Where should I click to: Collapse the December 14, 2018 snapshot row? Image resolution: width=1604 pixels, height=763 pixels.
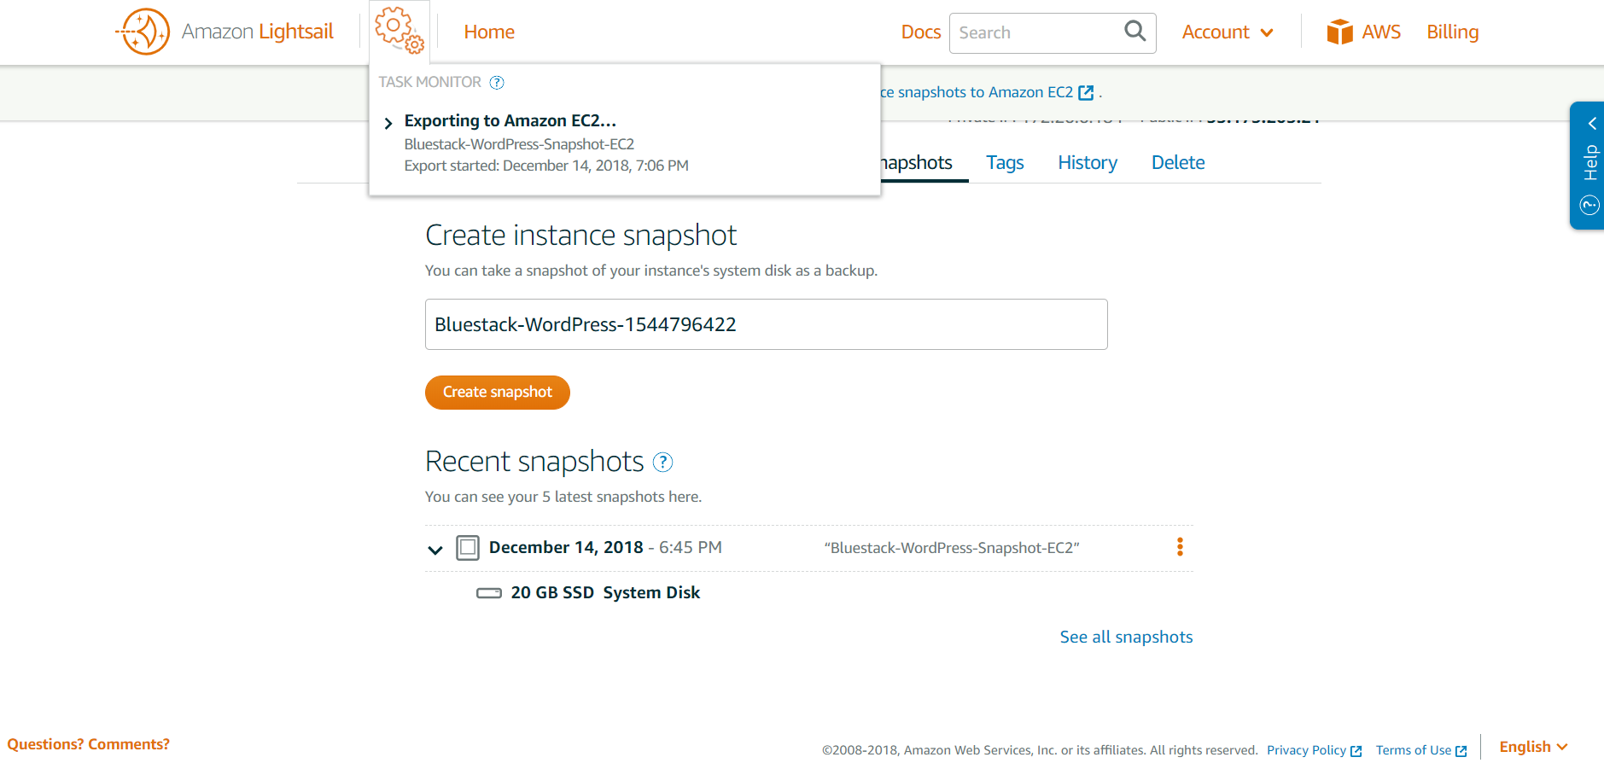(x=435, y=550)
